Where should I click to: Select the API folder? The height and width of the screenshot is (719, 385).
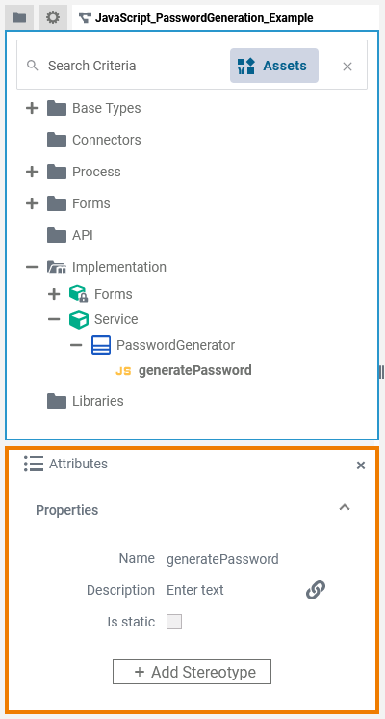pos(70,236)
